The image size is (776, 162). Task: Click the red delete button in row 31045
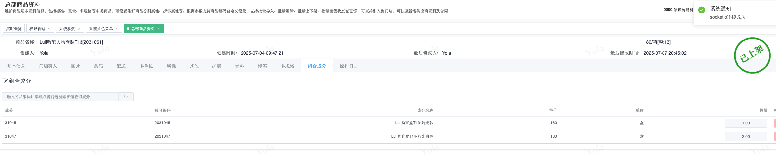click(775, 123)
